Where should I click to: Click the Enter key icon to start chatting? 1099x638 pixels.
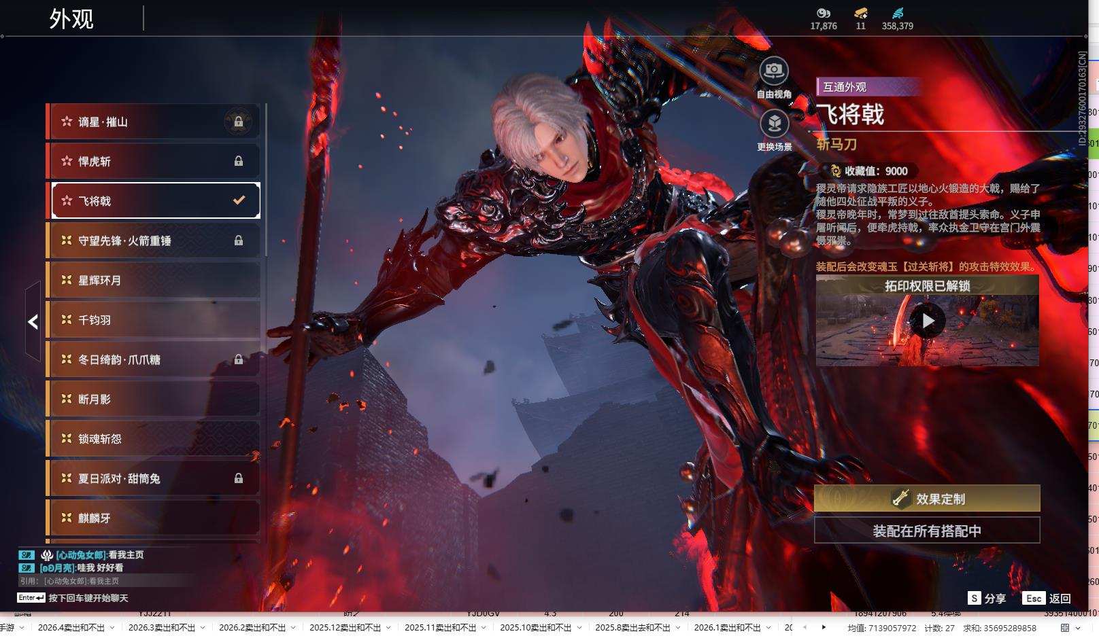tap(31, 598)
